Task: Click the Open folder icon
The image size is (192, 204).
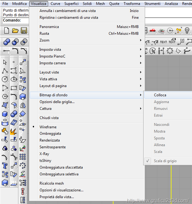Action: click(x=15, y=30)
